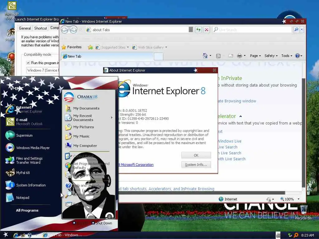Click the magnifier icon in system tray
The width and height of the screenshot is (319, 239).
296,235
